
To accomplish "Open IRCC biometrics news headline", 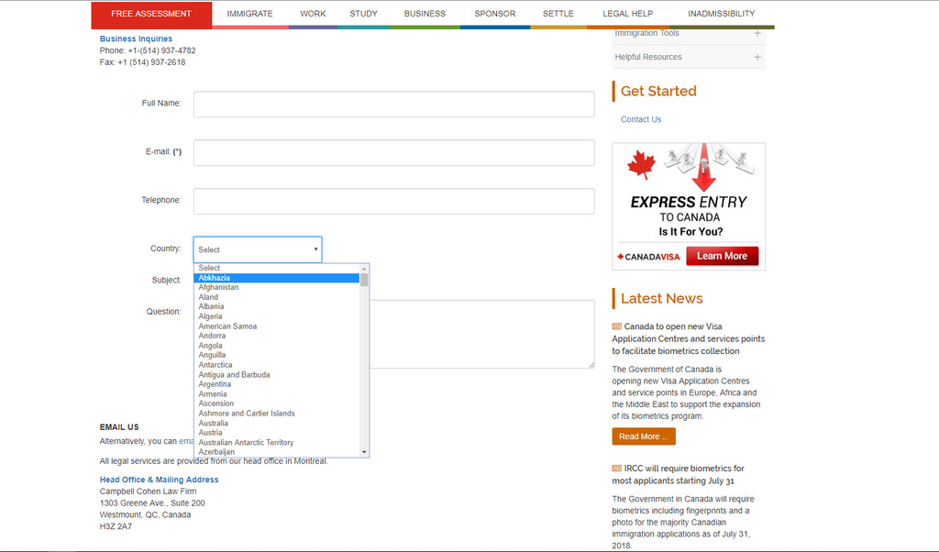I will coord(679,474).
